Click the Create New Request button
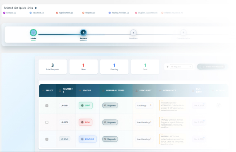 pos(212,66)
